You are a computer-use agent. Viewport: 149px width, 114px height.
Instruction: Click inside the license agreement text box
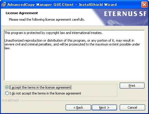pyautogui.click(x=74, y=55)
